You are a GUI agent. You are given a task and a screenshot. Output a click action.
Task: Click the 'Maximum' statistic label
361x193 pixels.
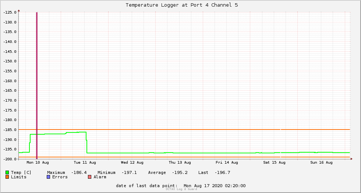56,172
